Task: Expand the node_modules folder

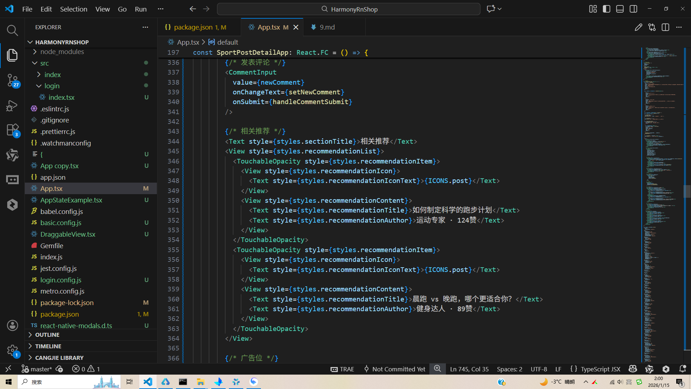Action: pyautogui.click(x=62, y=52)
